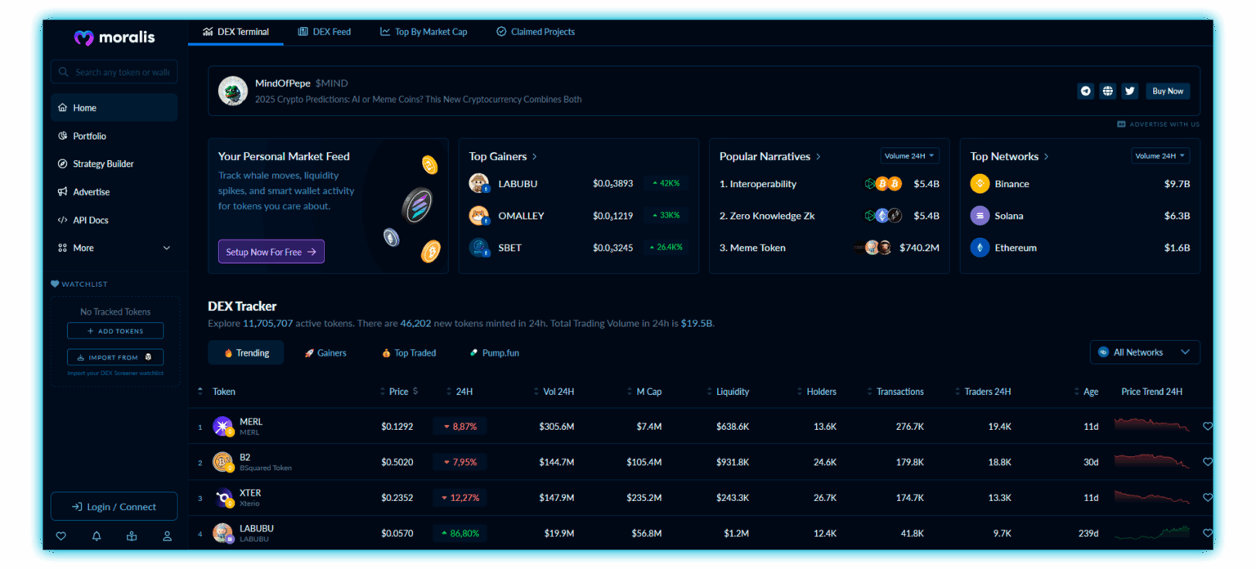Expand the Top Networks heading chevron
This screenshot has height=569, width=1256.
pos(1046,156)
